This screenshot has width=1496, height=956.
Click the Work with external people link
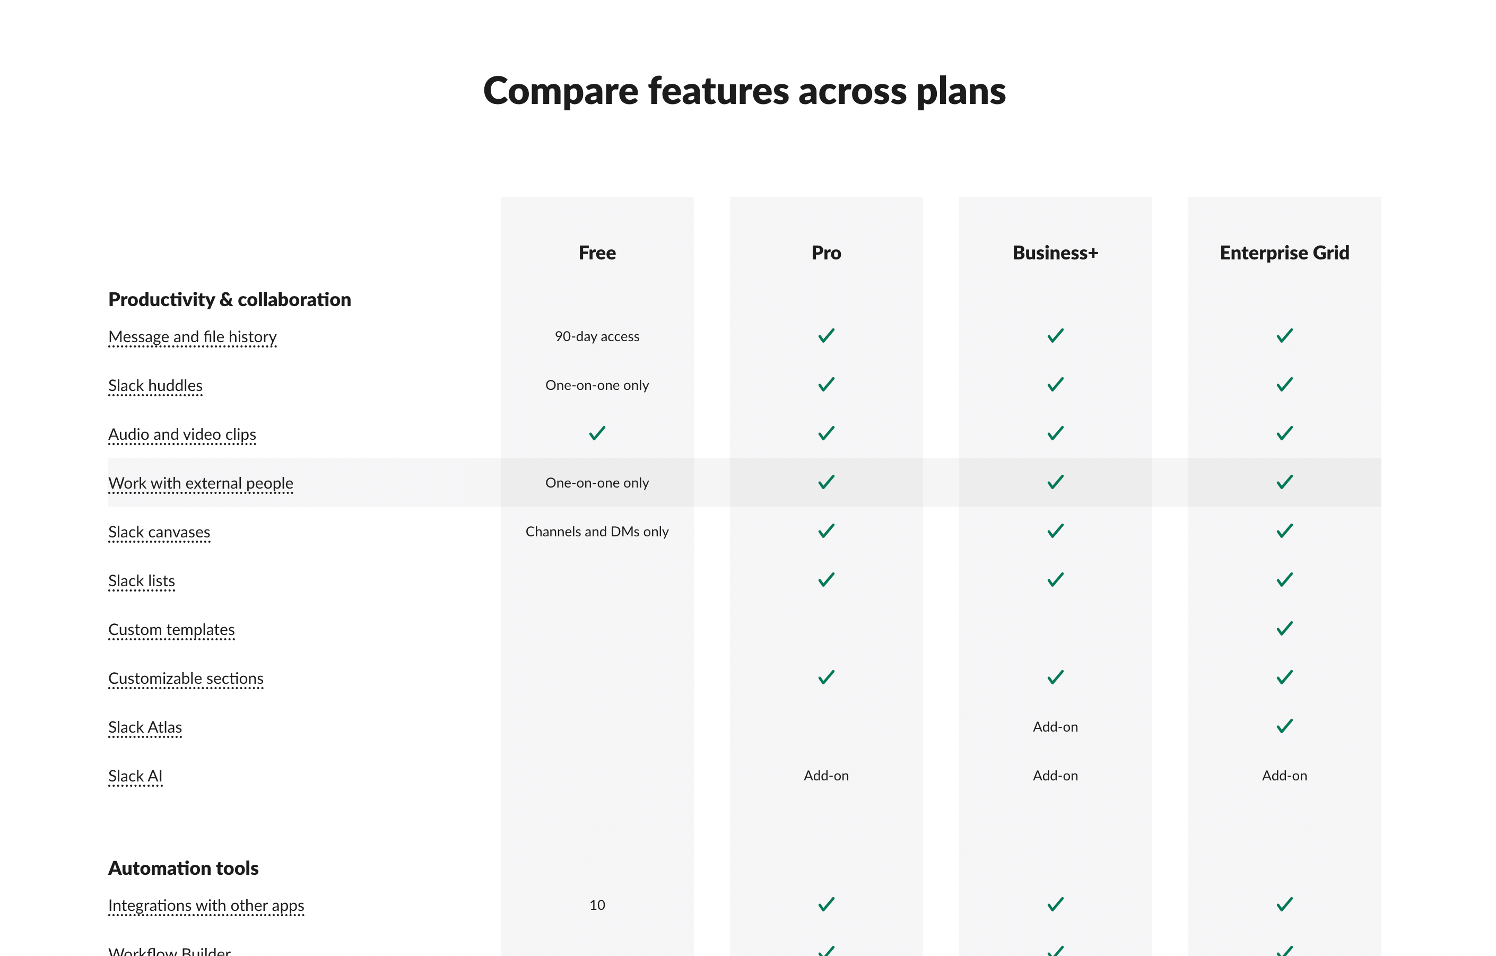click(x=201, y=483)
